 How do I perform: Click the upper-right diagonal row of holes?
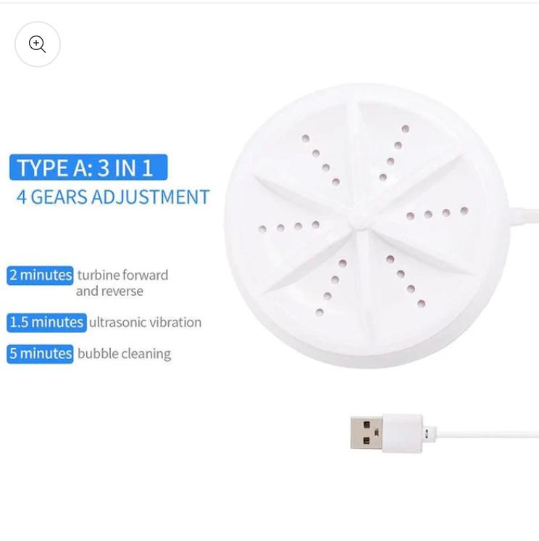pyautogui.click(x=394, y=153)
